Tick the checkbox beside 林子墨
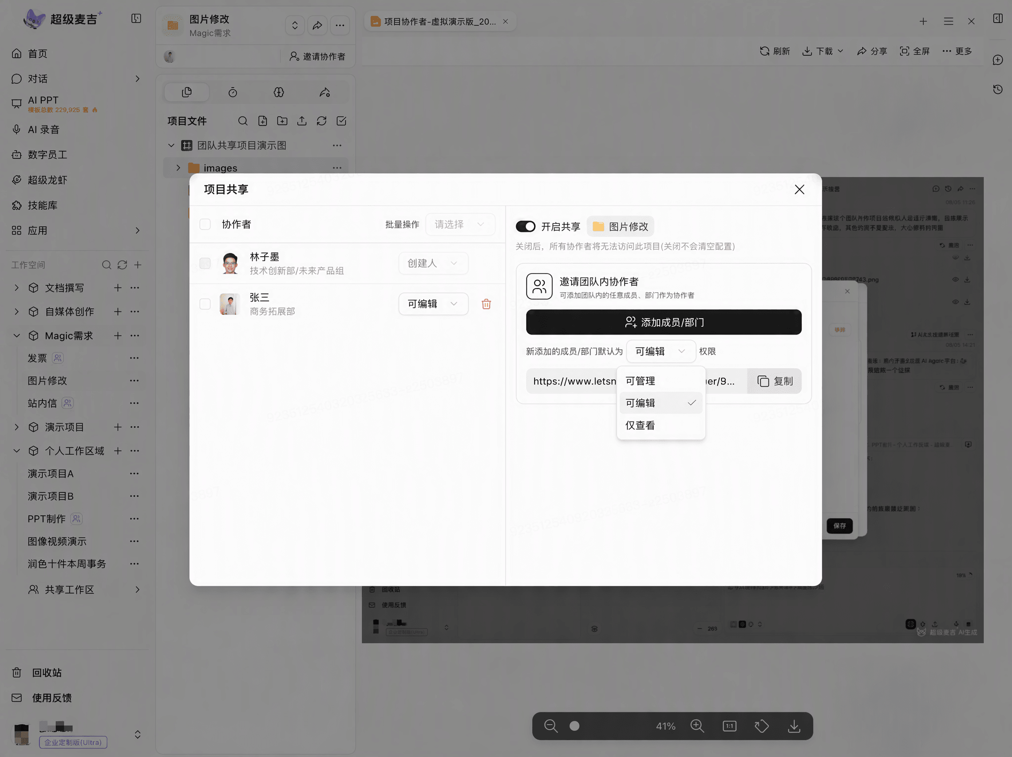Viewport: 1012px width, 757px height. [x=205, y=263]
